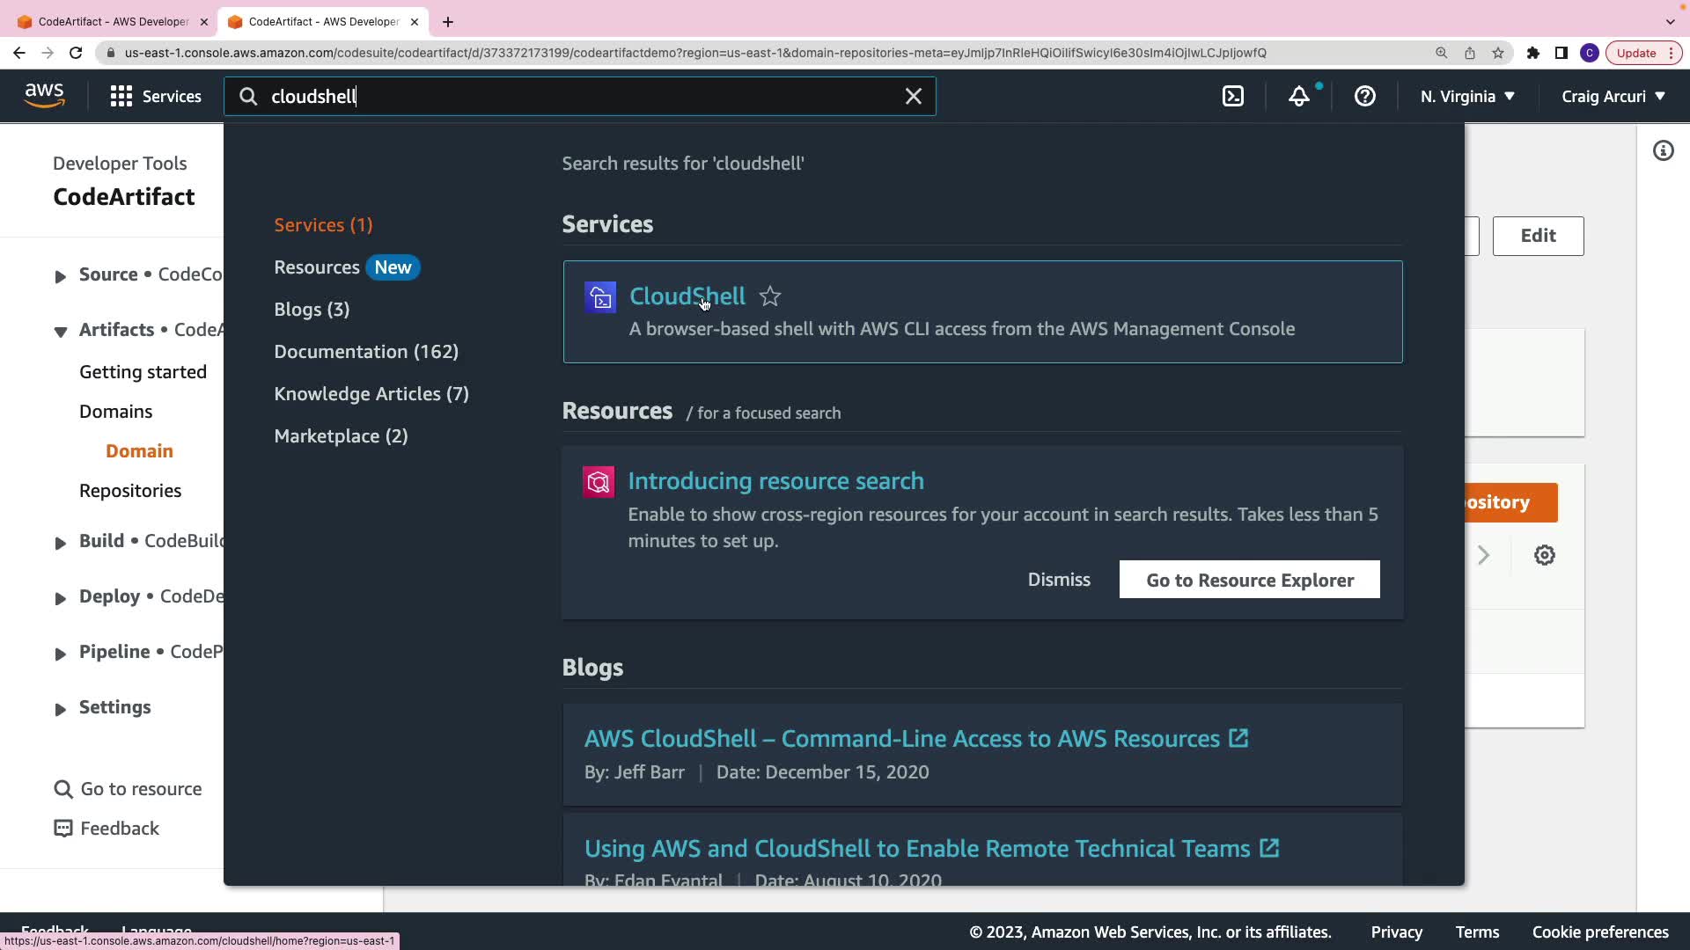The width and height of the screenshot is (1690, 950).
Task: Open the Craig Arcuri account menu
Action: pyautogui.click(x=1613, y=97)
